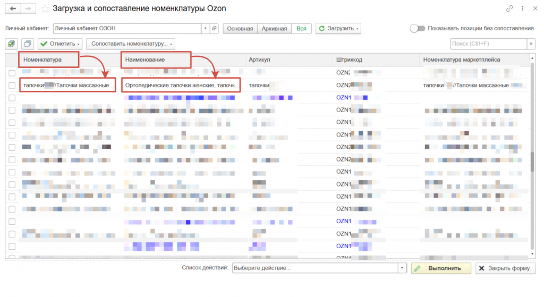Select the Основная tab
Image resolution: width=544 pixels, height=297 pixels.
[240, 28]
